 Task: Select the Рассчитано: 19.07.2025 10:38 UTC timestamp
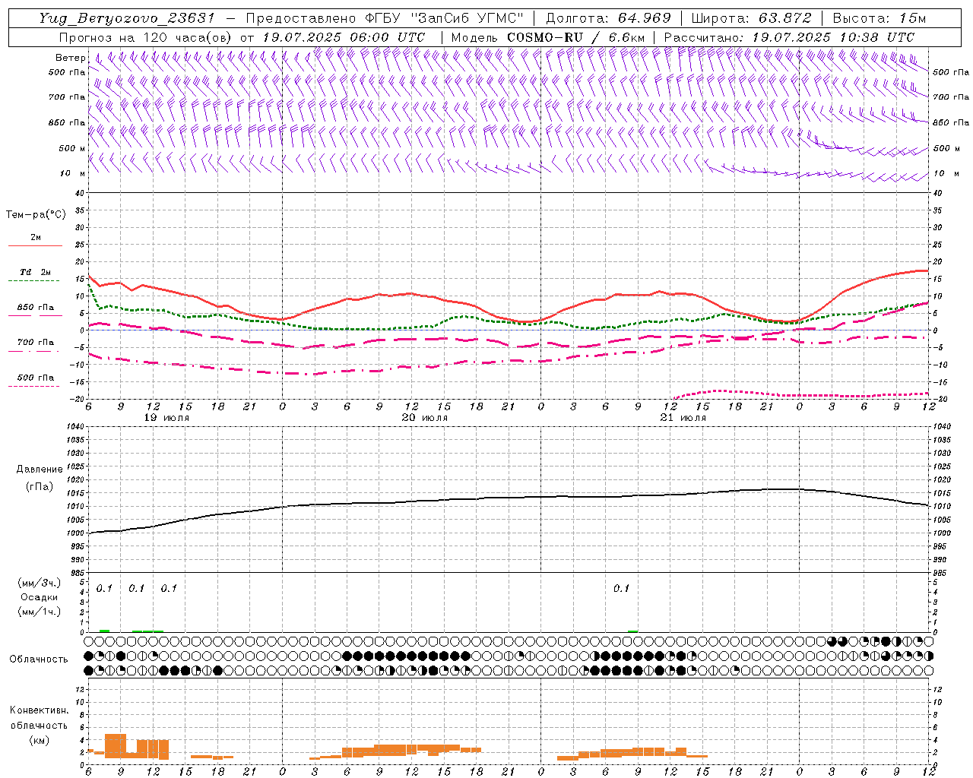789,37
